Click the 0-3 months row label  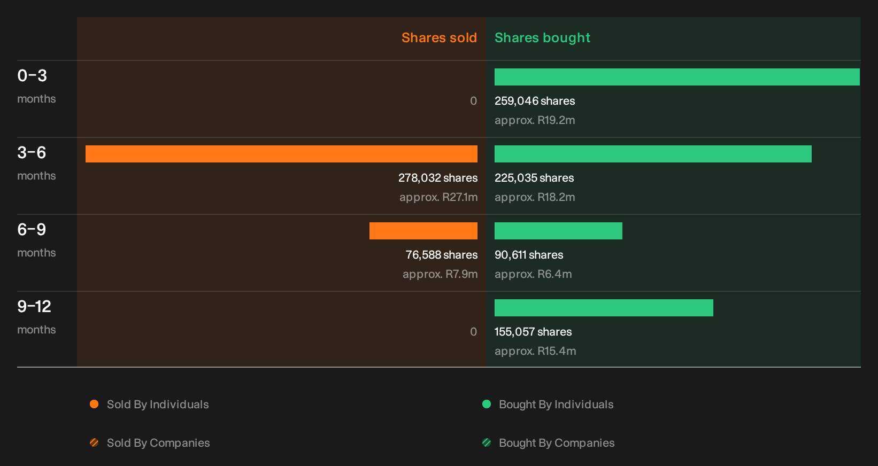(36, 86)
